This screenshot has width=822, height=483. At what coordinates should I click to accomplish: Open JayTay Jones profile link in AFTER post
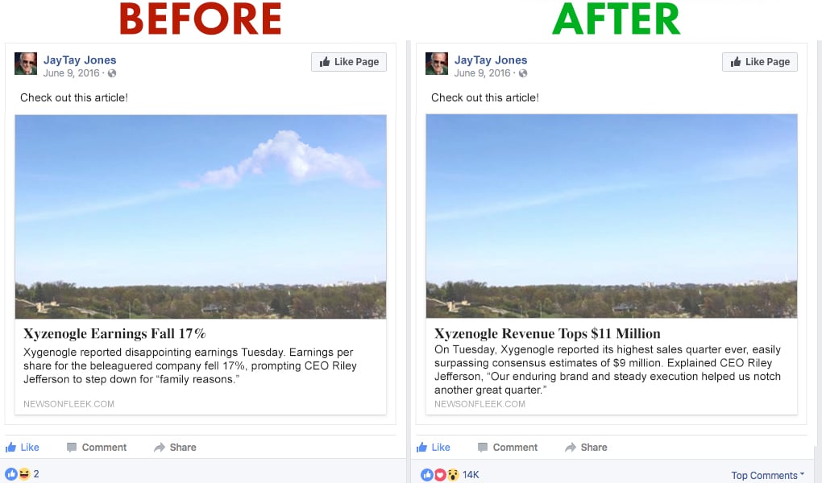pyautogui.click(x=491, y=60)
